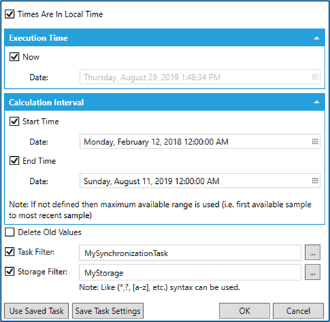The height and width of the screenshot is (322, 330).
Task: Click Use Saved Task button
Action: [37, 311]
